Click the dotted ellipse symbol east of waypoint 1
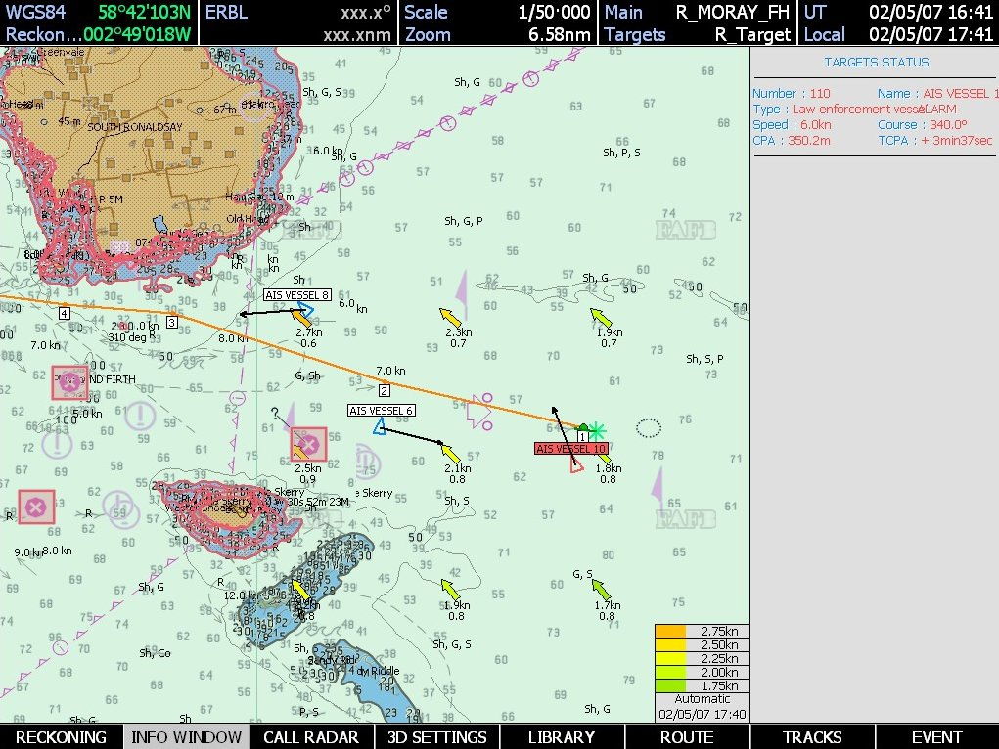 [x=649, y=427]
